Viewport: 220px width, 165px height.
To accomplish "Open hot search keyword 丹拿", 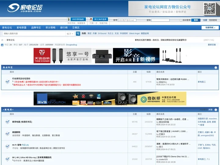I will 94,33.
